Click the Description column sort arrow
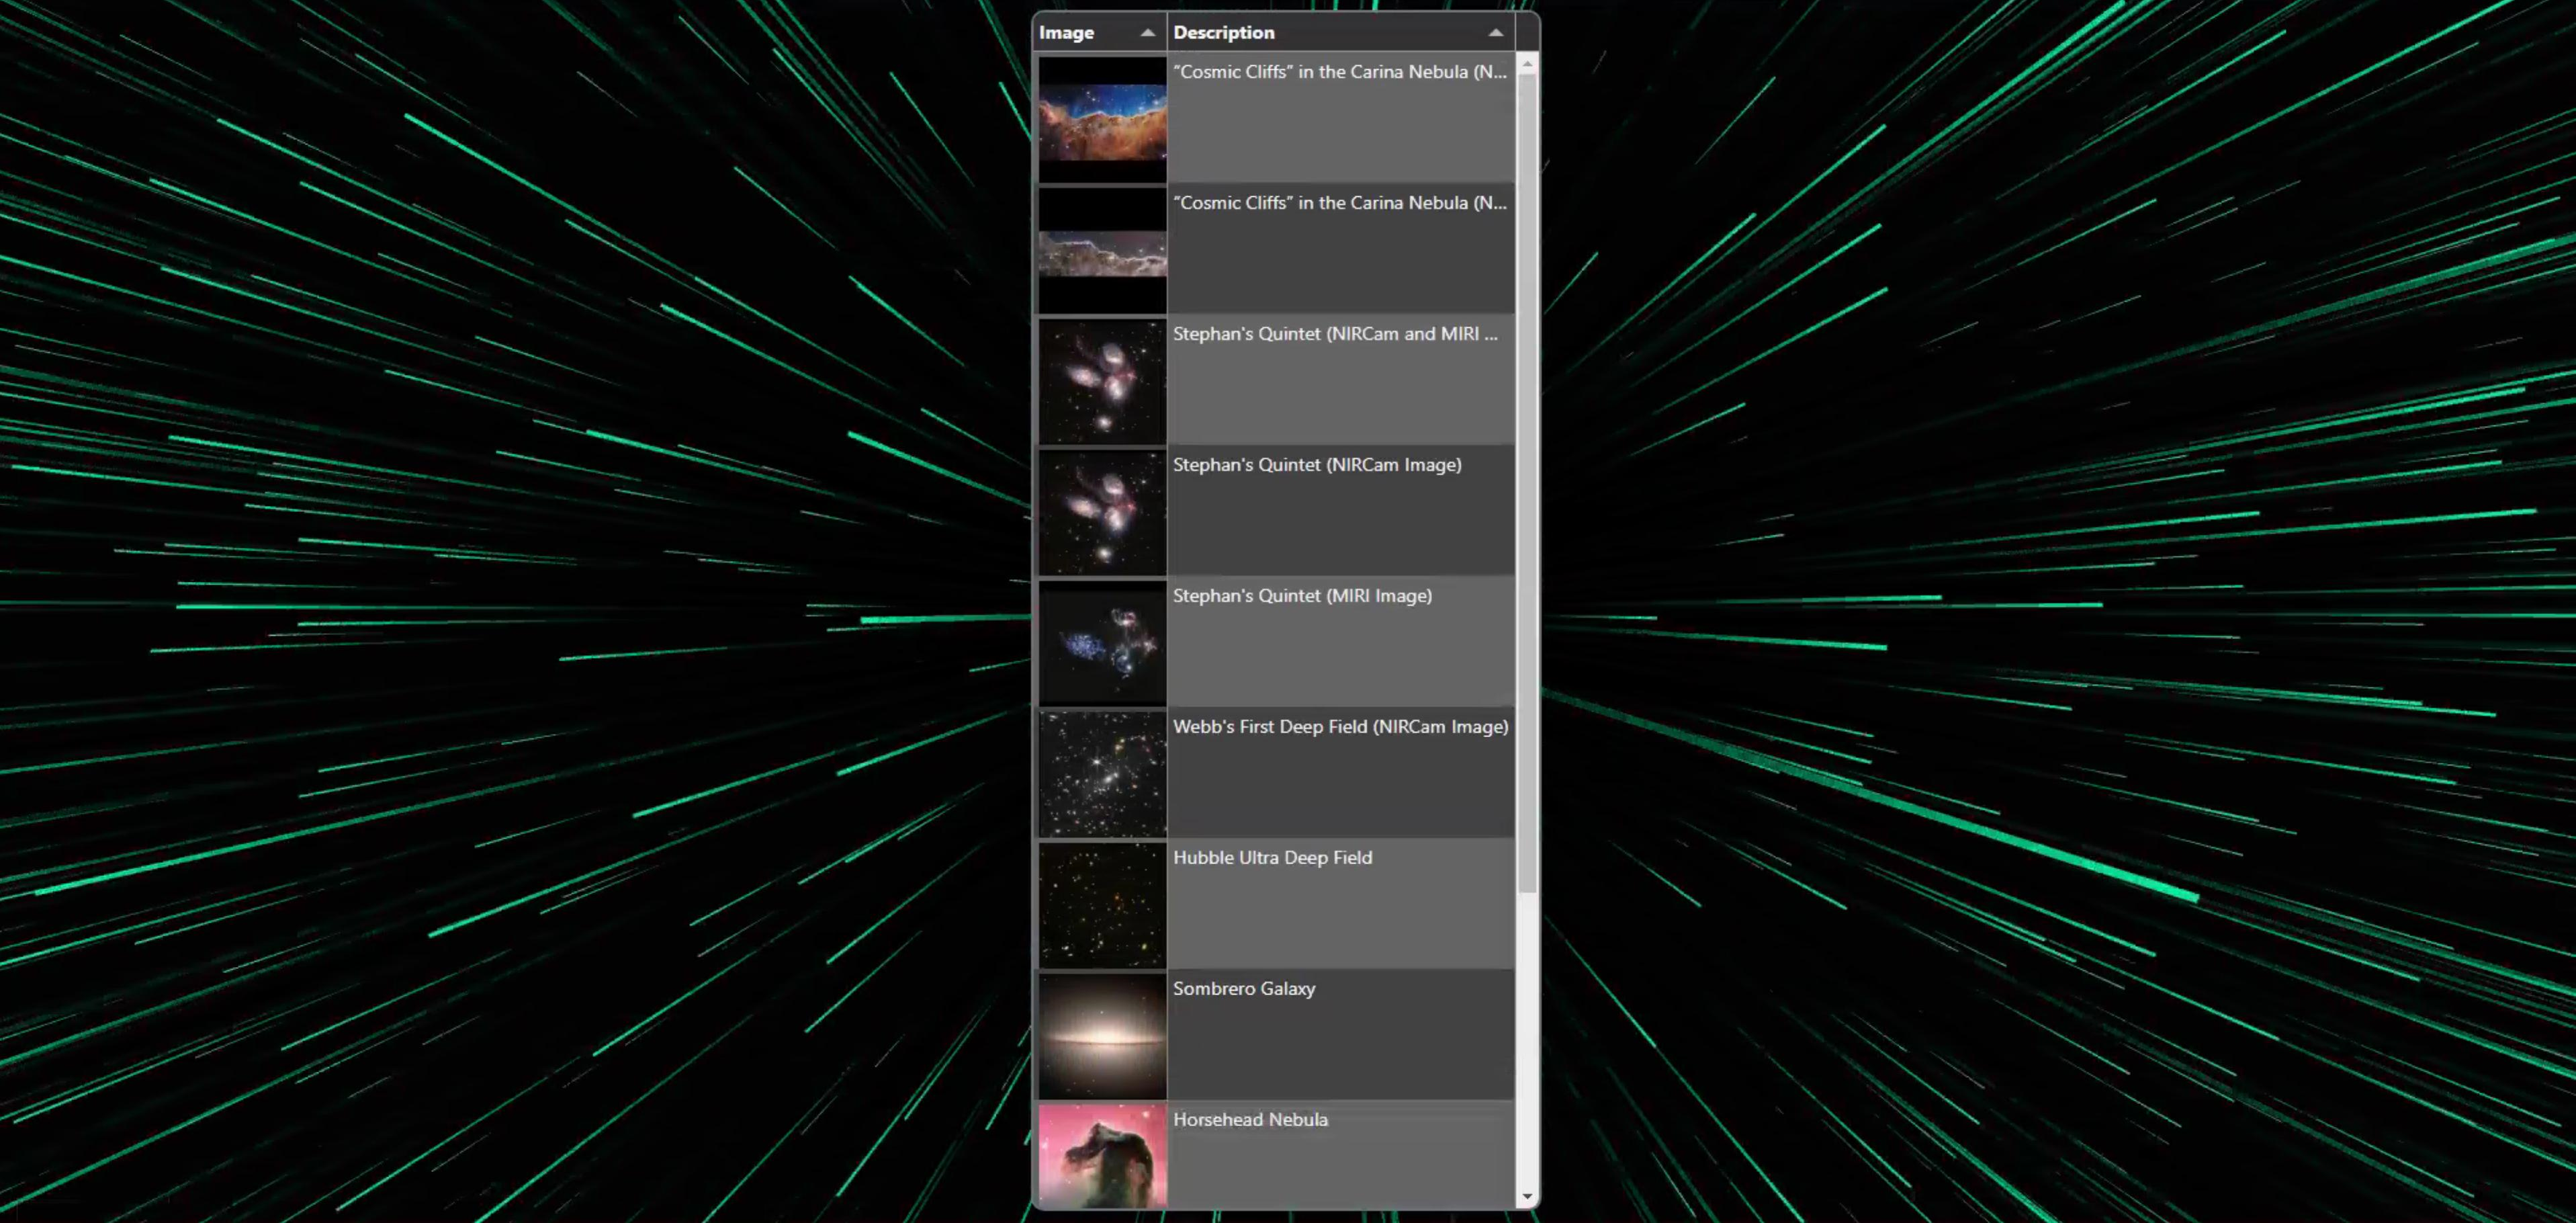Viewport: 2576px width, 1223px height. [1495, 33]
